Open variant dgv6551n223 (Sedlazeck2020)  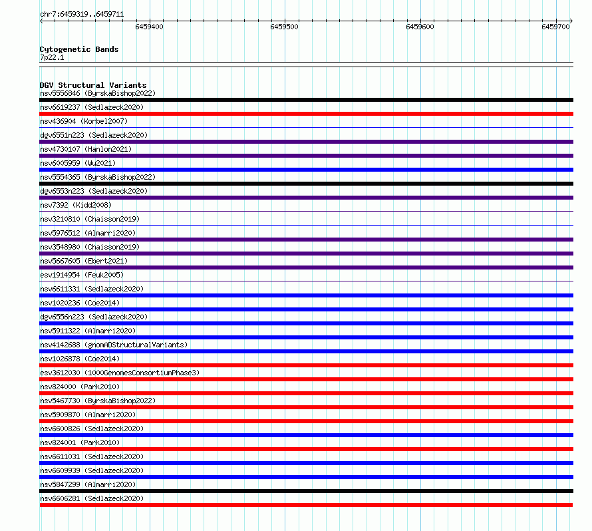[x=94, y=135]
